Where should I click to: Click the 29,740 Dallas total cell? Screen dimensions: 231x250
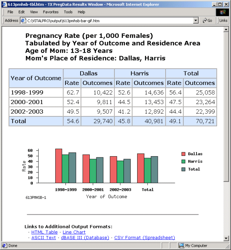[97, 121]
